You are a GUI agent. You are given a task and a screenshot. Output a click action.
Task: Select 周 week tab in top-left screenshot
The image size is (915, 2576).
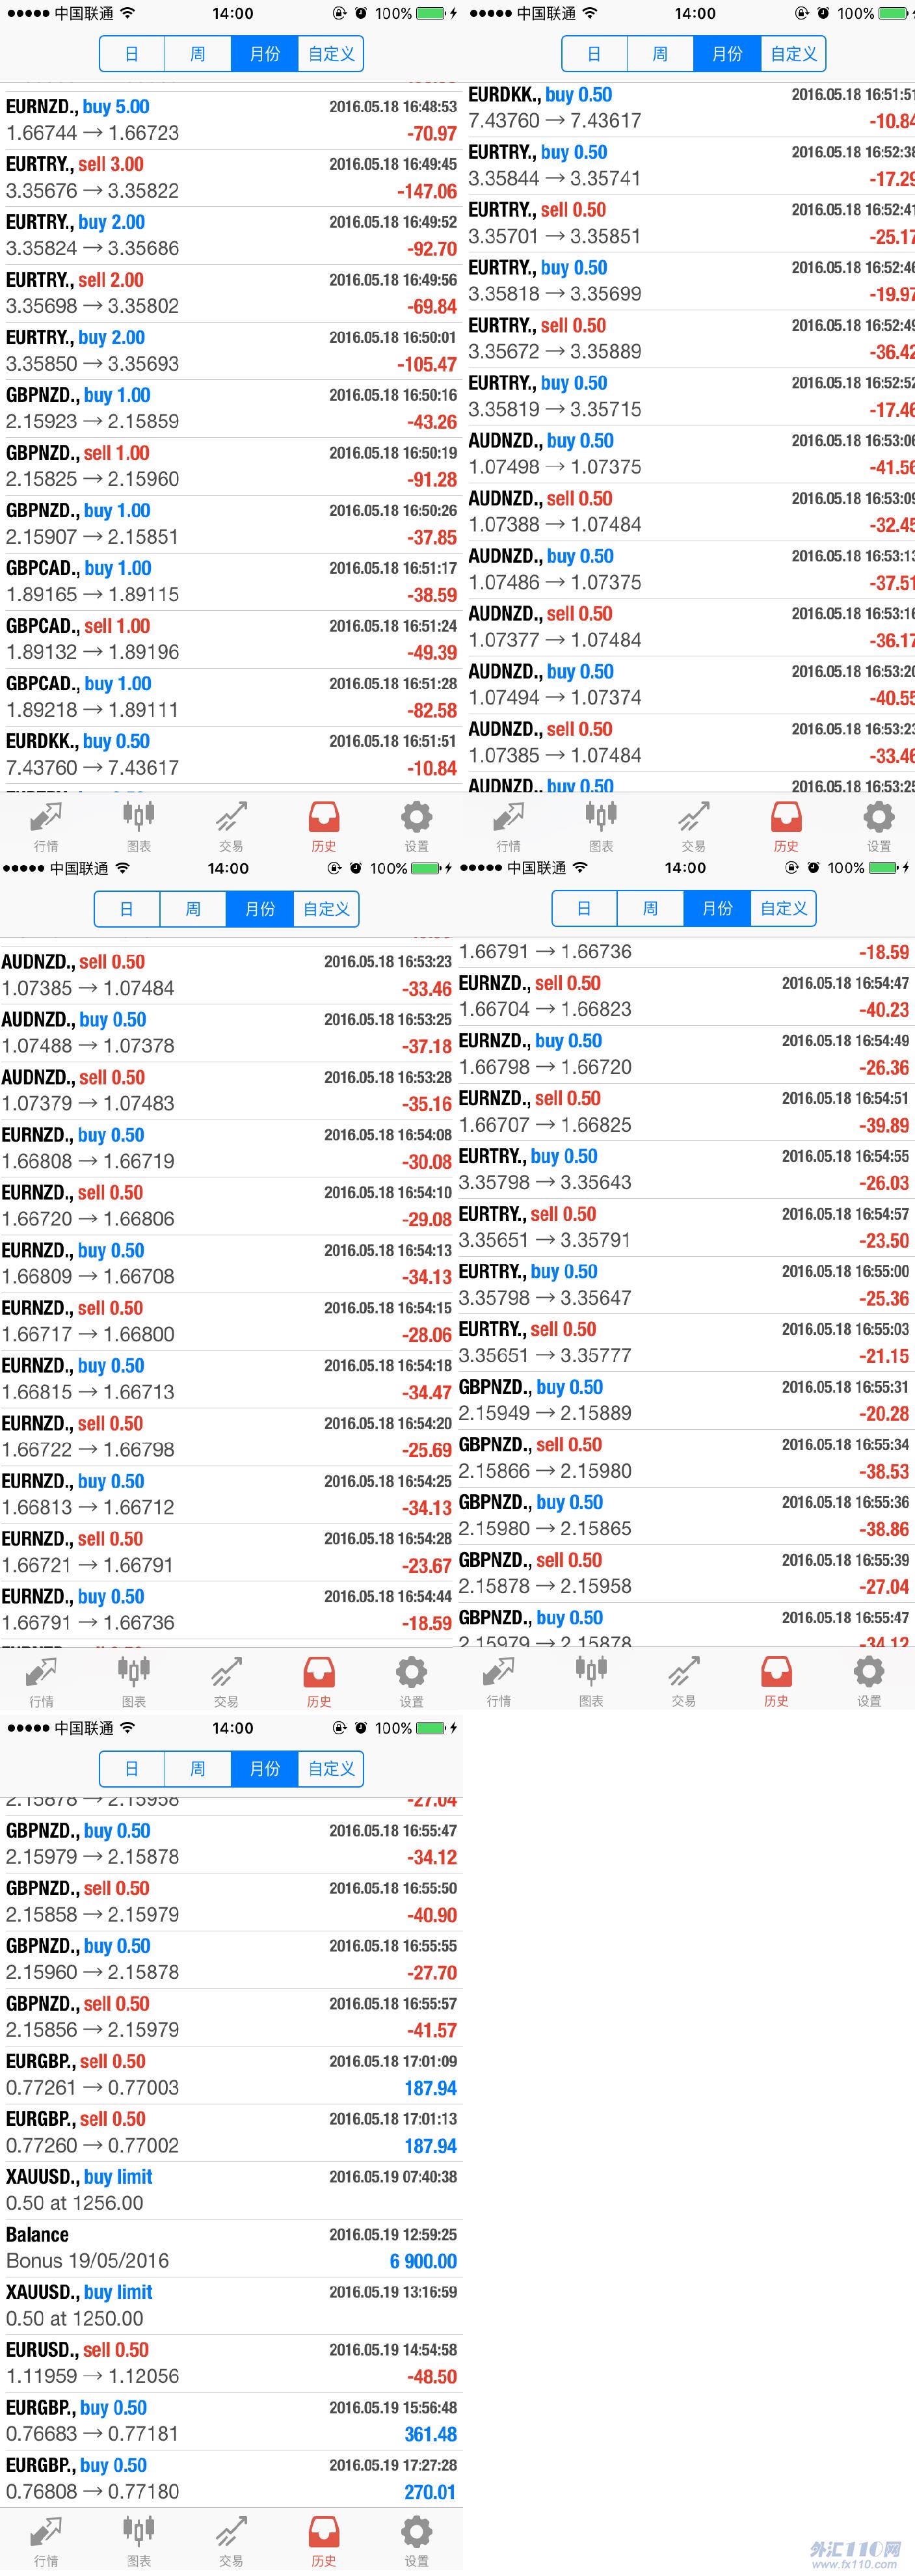point(198,54)
